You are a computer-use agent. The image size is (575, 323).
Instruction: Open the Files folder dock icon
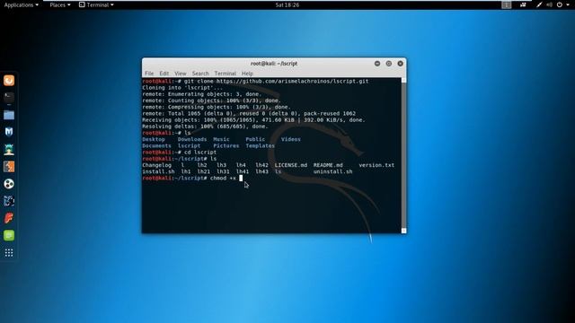(9, 115)
